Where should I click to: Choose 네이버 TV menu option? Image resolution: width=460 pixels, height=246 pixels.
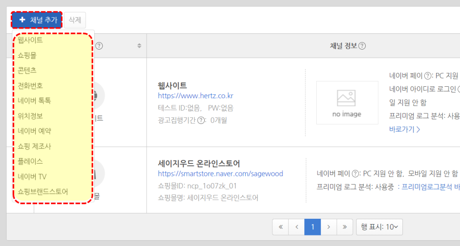pyautogui.click(x=32, y=177)
